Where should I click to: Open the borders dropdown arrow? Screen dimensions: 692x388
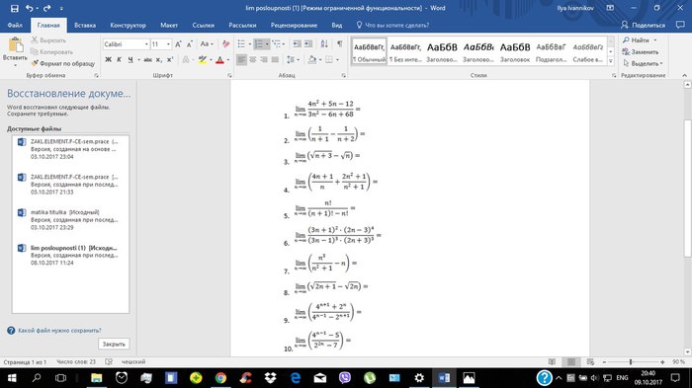point(338,59)
